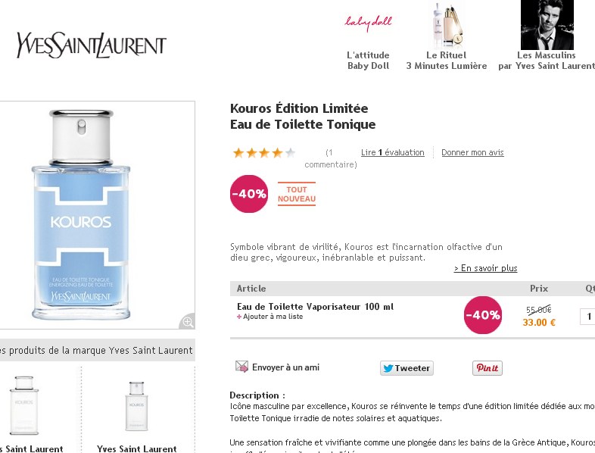Image resolution: width=595 pixels, height=453 pixels.
Task: Click the pink -40% badge under the rating
Action: 249,194
